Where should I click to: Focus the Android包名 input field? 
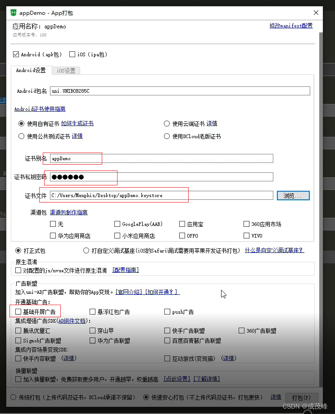[x=180, y=91]
